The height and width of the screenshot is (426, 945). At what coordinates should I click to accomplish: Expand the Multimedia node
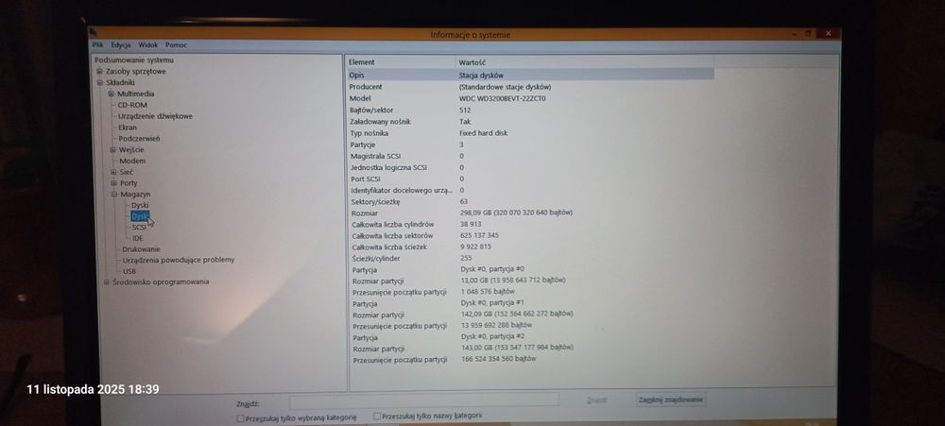click(112, 94)
